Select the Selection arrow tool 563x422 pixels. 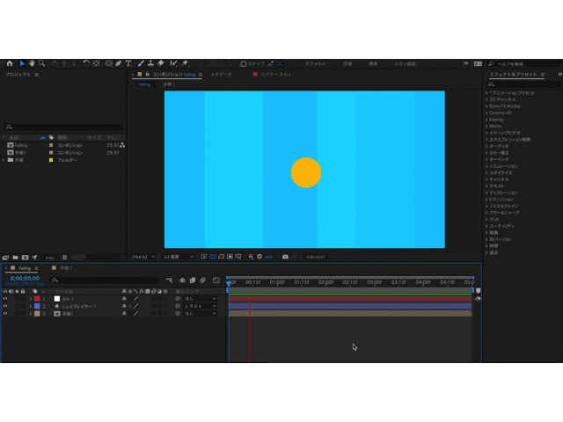click(x=22, y=63)
